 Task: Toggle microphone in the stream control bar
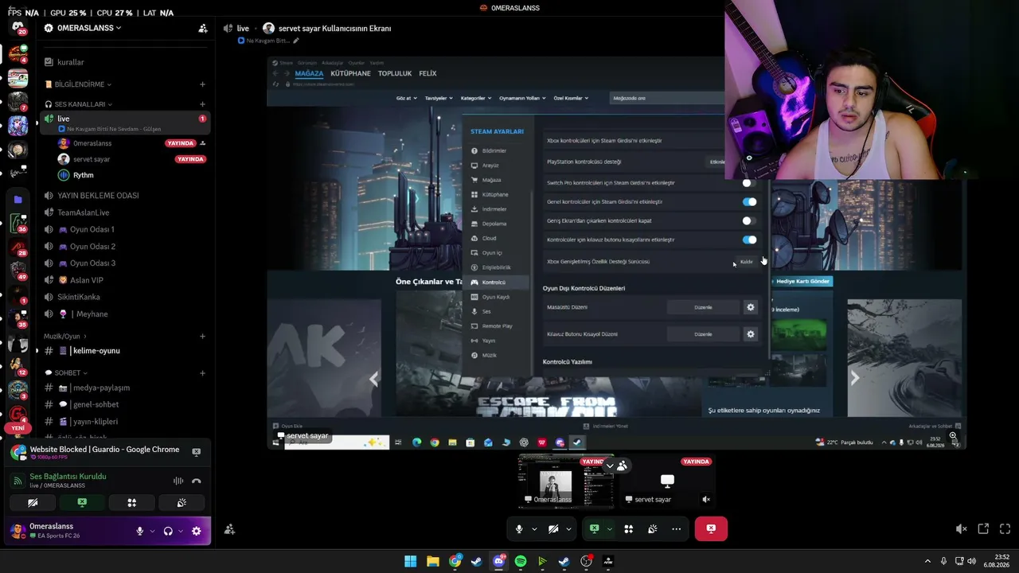click(x=519, y=528)
